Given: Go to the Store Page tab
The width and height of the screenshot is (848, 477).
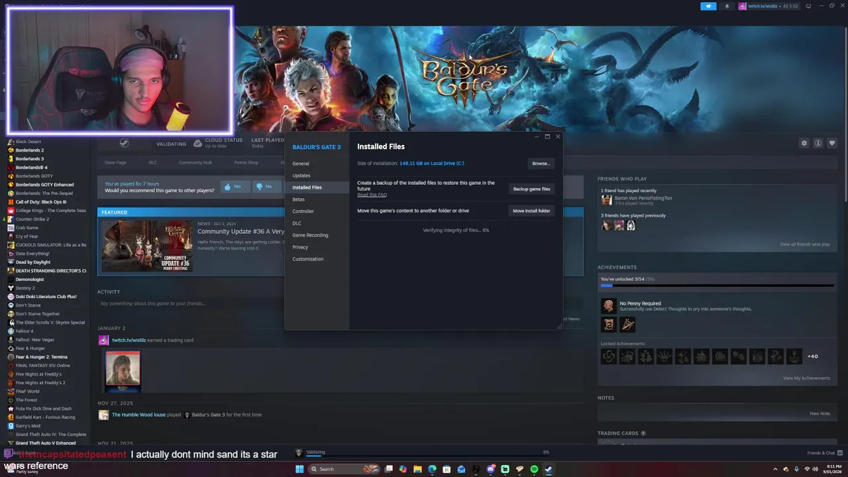Looking at the screenshot, I should [115, 162].
